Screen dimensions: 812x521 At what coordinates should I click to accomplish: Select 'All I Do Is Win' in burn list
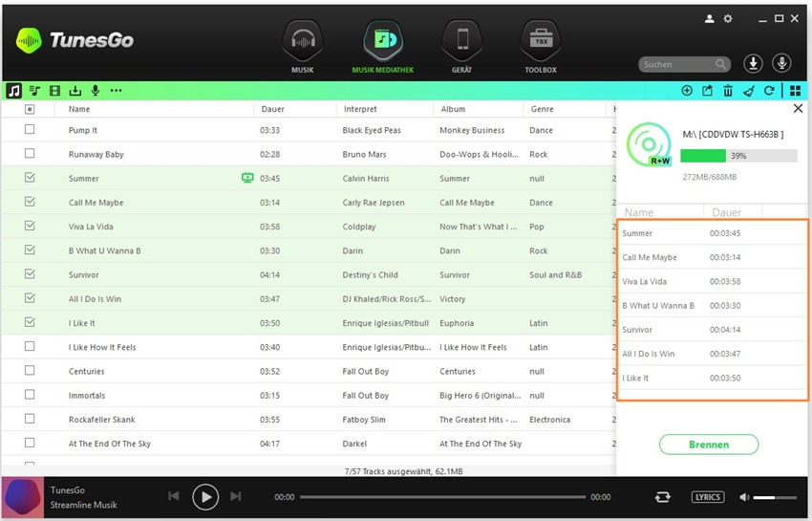(712, 354)
